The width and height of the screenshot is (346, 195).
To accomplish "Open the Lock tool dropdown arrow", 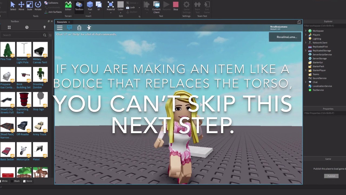I will 139,8.
